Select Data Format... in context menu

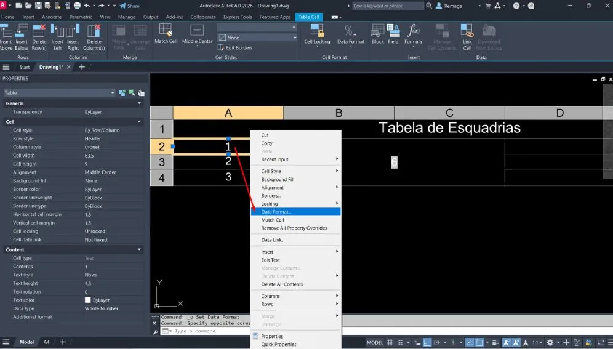point(295,212)
